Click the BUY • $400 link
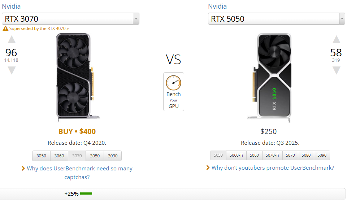This screenshot has width=347, height=200. click(77, 131)
